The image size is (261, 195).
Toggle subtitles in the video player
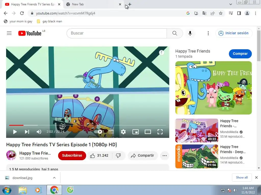click(x=111, y=132)
